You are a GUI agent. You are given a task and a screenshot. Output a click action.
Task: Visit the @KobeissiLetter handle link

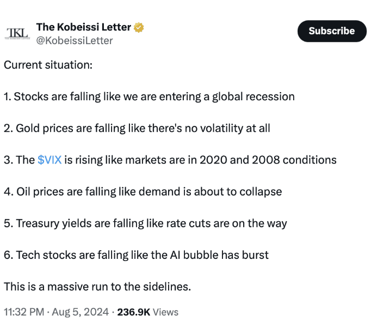click(x=75, y=40)
